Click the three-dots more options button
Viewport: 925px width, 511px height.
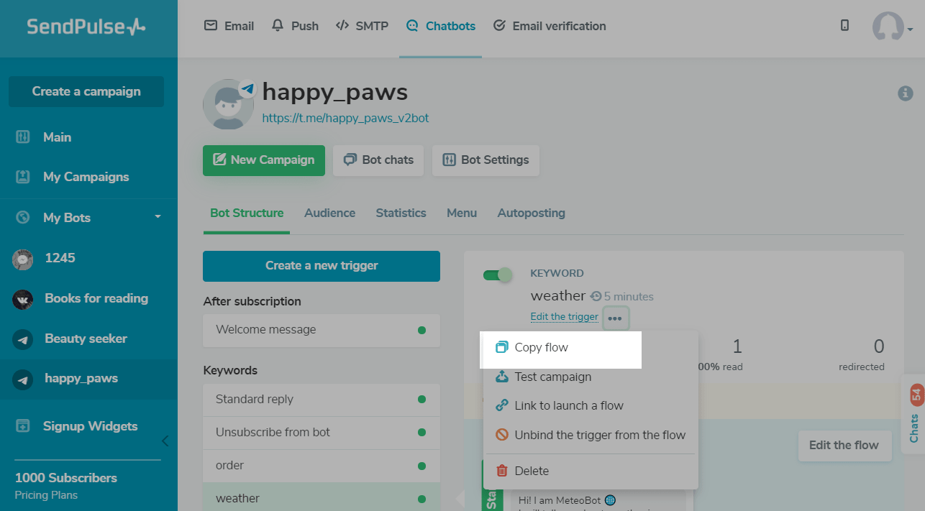615,318
